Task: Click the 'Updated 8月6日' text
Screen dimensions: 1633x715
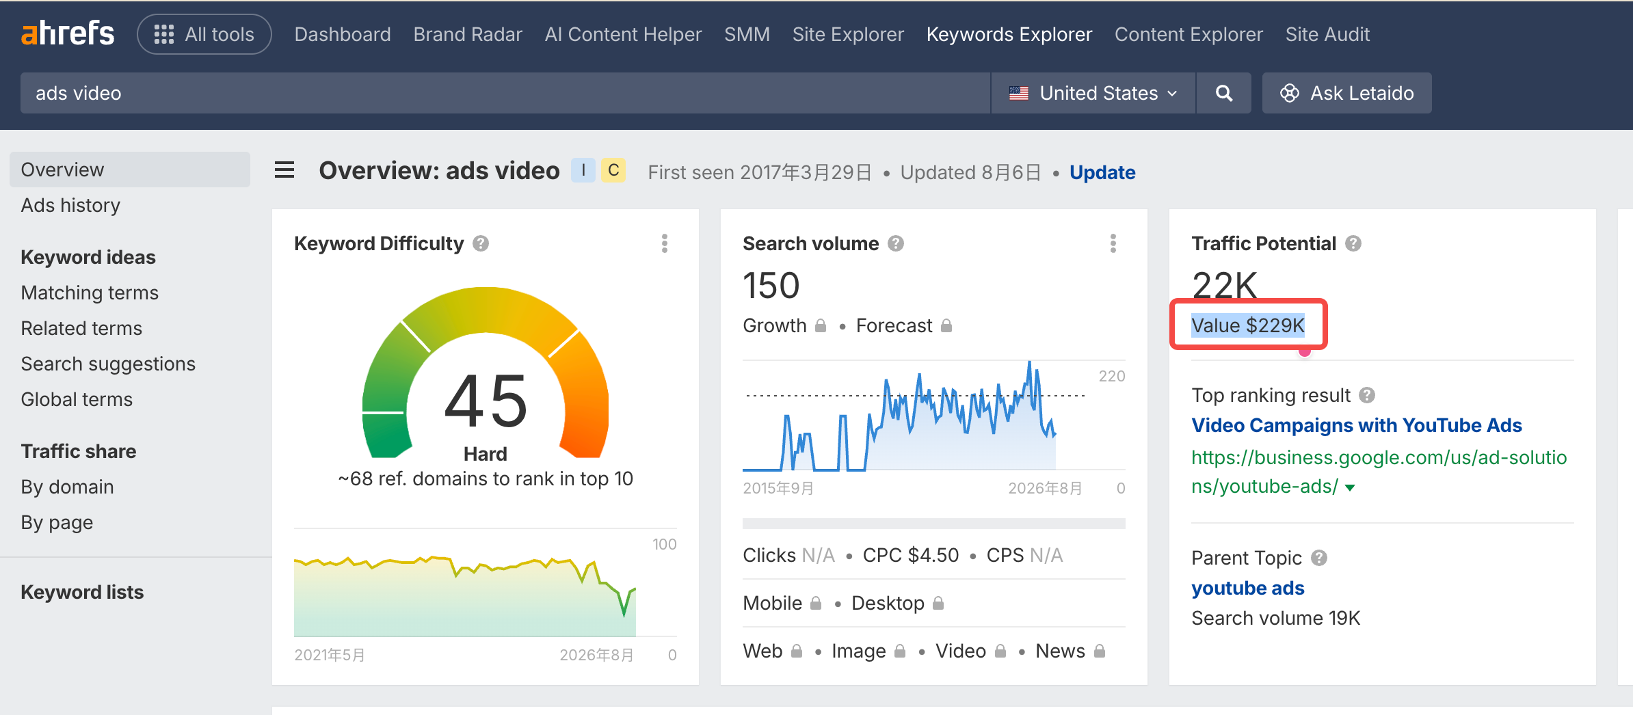Action: tap(970, 172)
